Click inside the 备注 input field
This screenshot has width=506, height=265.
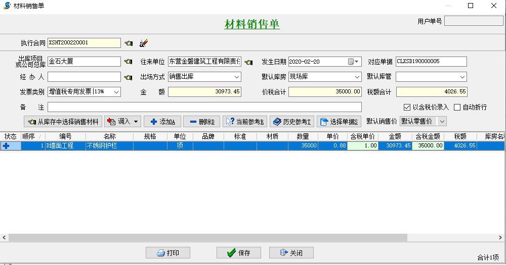(204, 107)
